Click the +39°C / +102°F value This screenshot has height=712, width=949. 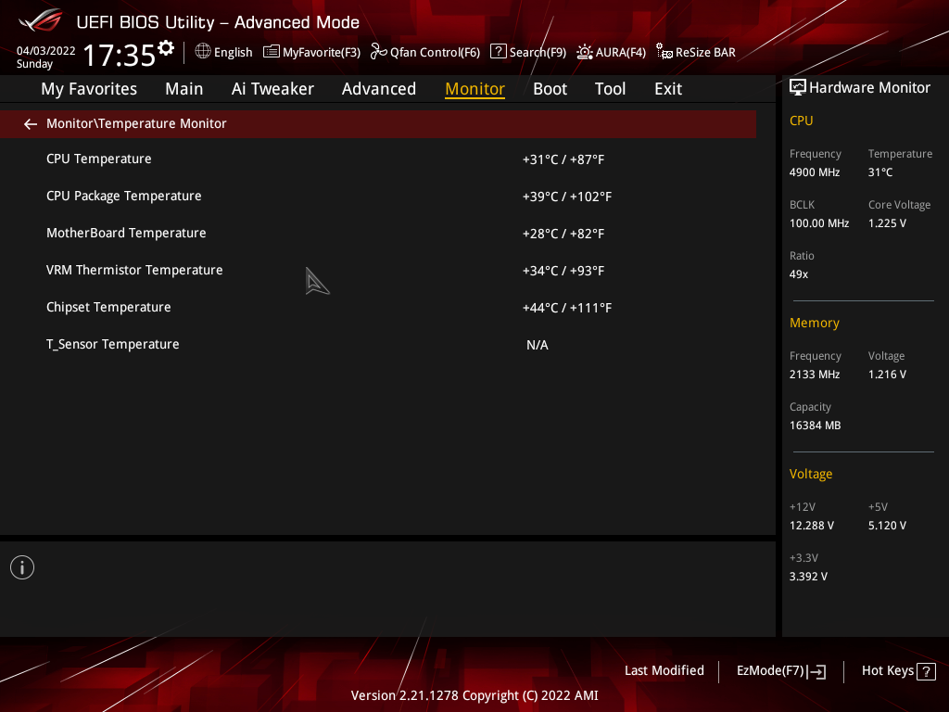pos(567,197)
